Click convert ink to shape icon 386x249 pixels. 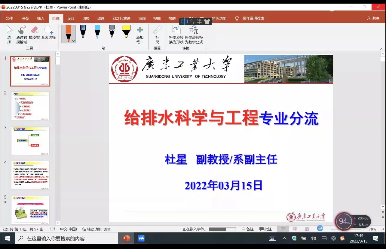pyautogui.click(x=176, y=35)
